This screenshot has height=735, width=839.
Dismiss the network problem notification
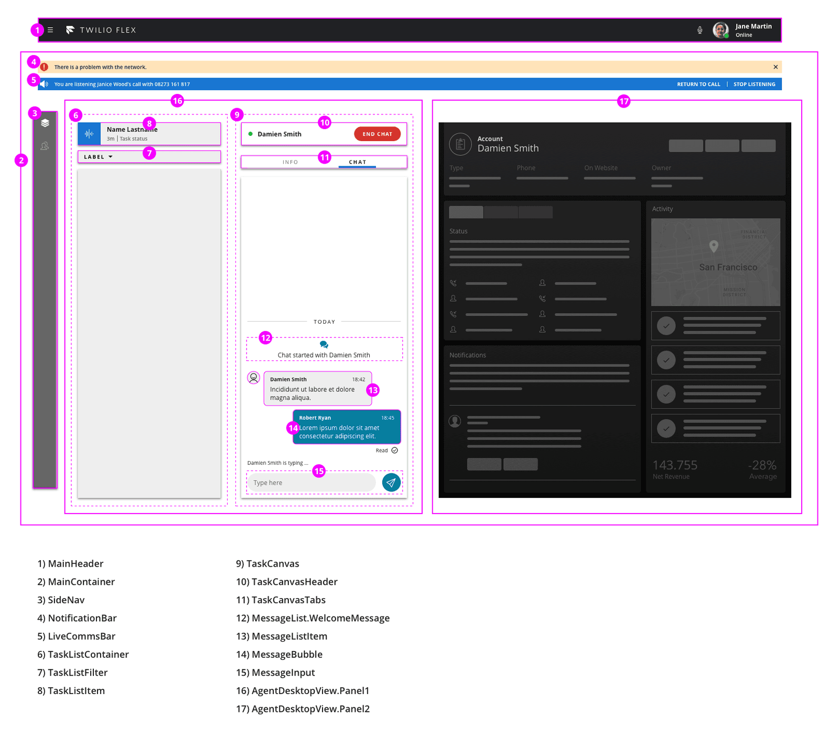(775, 67)
